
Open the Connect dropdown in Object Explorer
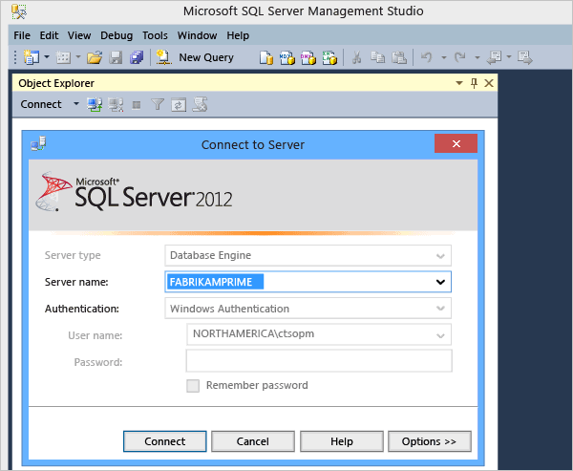click(x=76, y=104)
